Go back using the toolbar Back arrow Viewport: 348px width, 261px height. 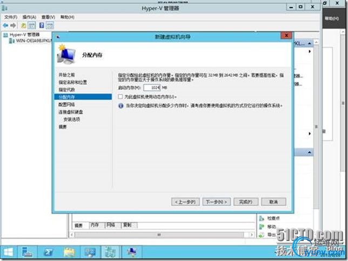pos(5,25)
